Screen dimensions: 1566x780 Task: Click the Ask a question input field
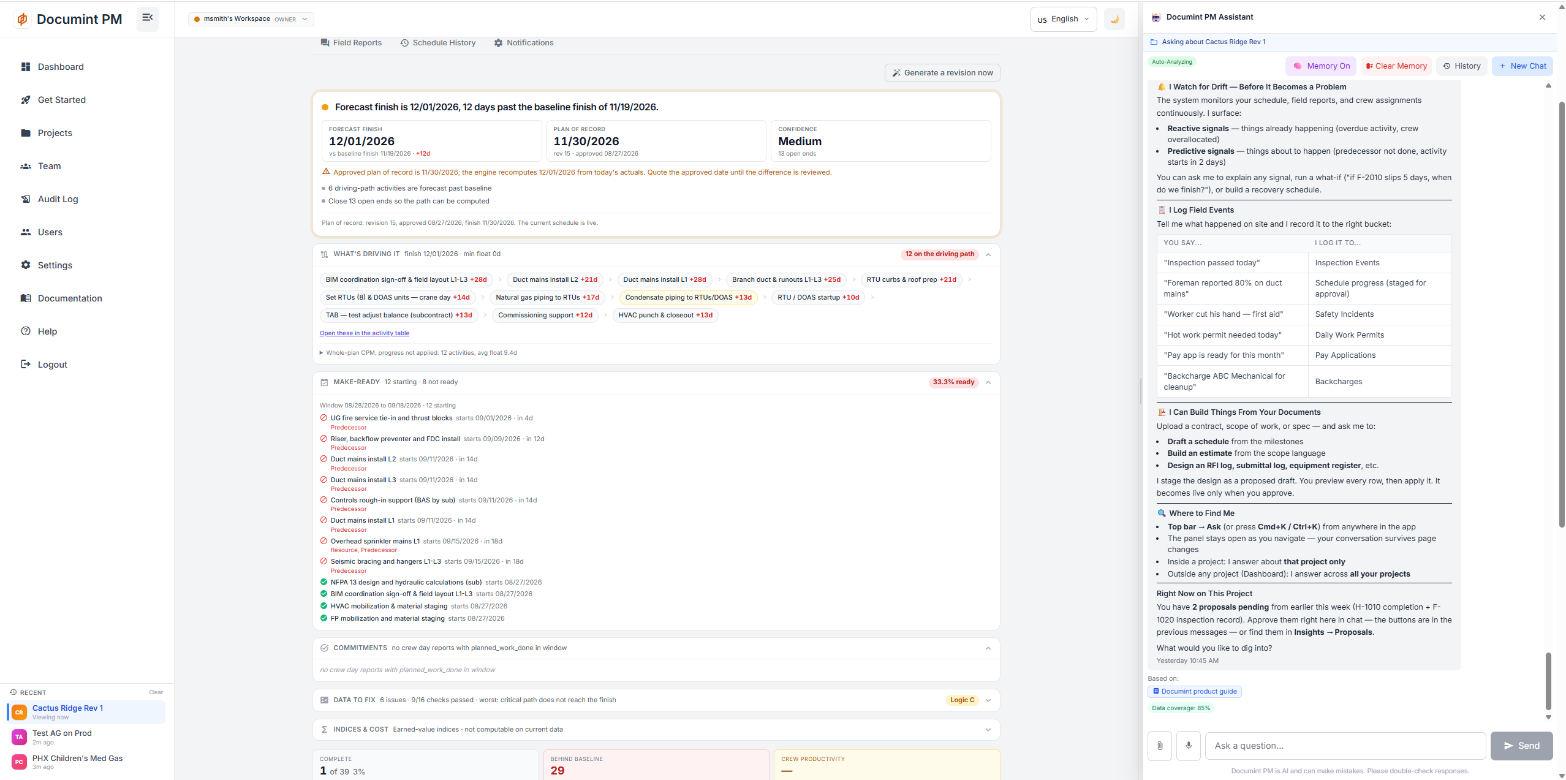pos(1345,746)
